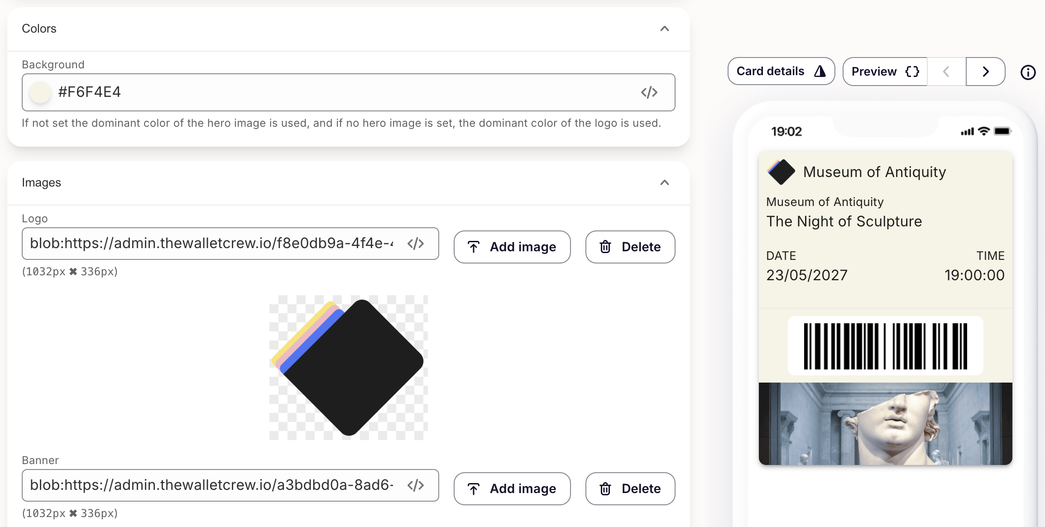Collapse the Colors section
Viewport: 1045px width, 527px height.
tap(664, 29)
